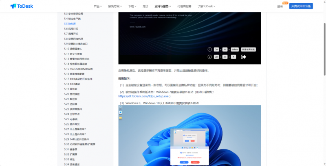Screen dimensions: 326x166
Task: Open sidebar item 5.31 镜像屏
Action: pos(70,149)
